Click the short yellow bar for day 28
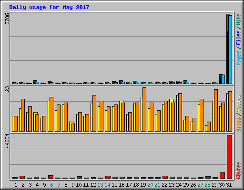The image size is (244, 190). pos(206,128)
